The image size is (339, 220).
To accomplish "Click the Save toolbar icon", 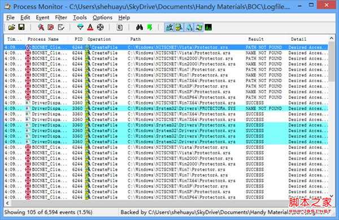I will 21,27.
